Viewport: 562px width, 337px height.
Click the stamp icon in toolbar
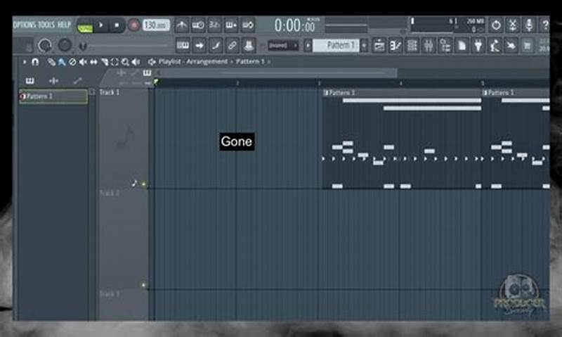tap(249, 46)
